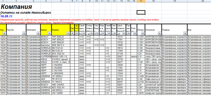This screenshot has height=96, width=211.
Task: Expand the Категория filter dropdown
Action: tap(39, 33)
